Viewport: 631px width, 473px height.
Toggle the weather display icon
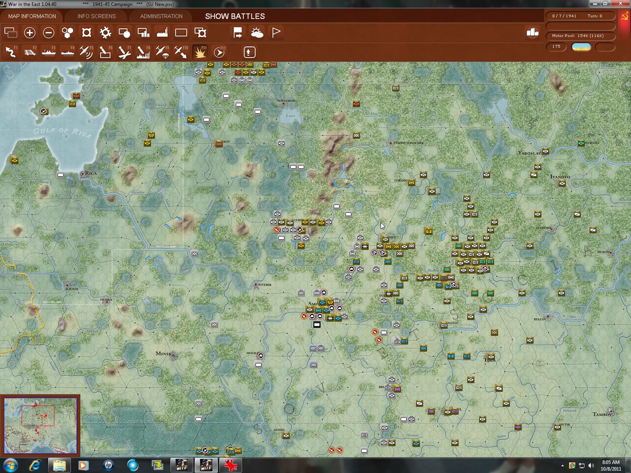[x=257, y=33]
